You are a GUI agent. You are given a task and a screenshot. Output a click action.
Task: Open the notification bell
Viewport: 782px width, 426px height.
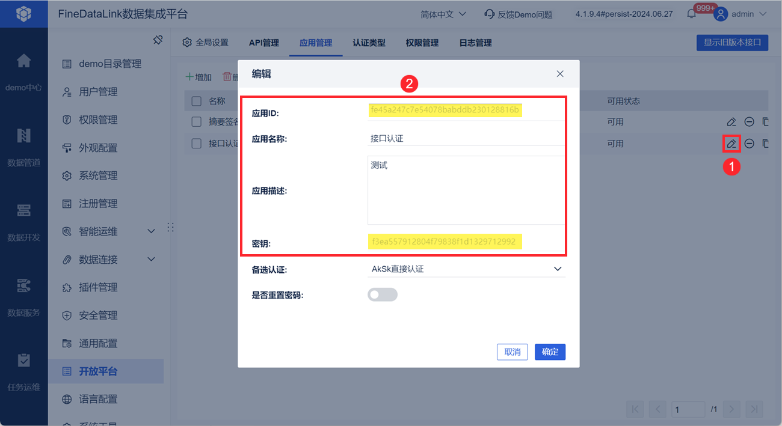(x=692, y=14)
